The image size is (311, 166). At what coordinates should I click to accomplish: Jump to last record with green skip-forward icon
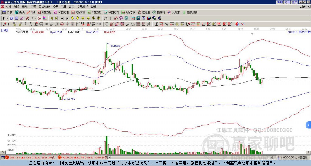[x=56, y=18]
